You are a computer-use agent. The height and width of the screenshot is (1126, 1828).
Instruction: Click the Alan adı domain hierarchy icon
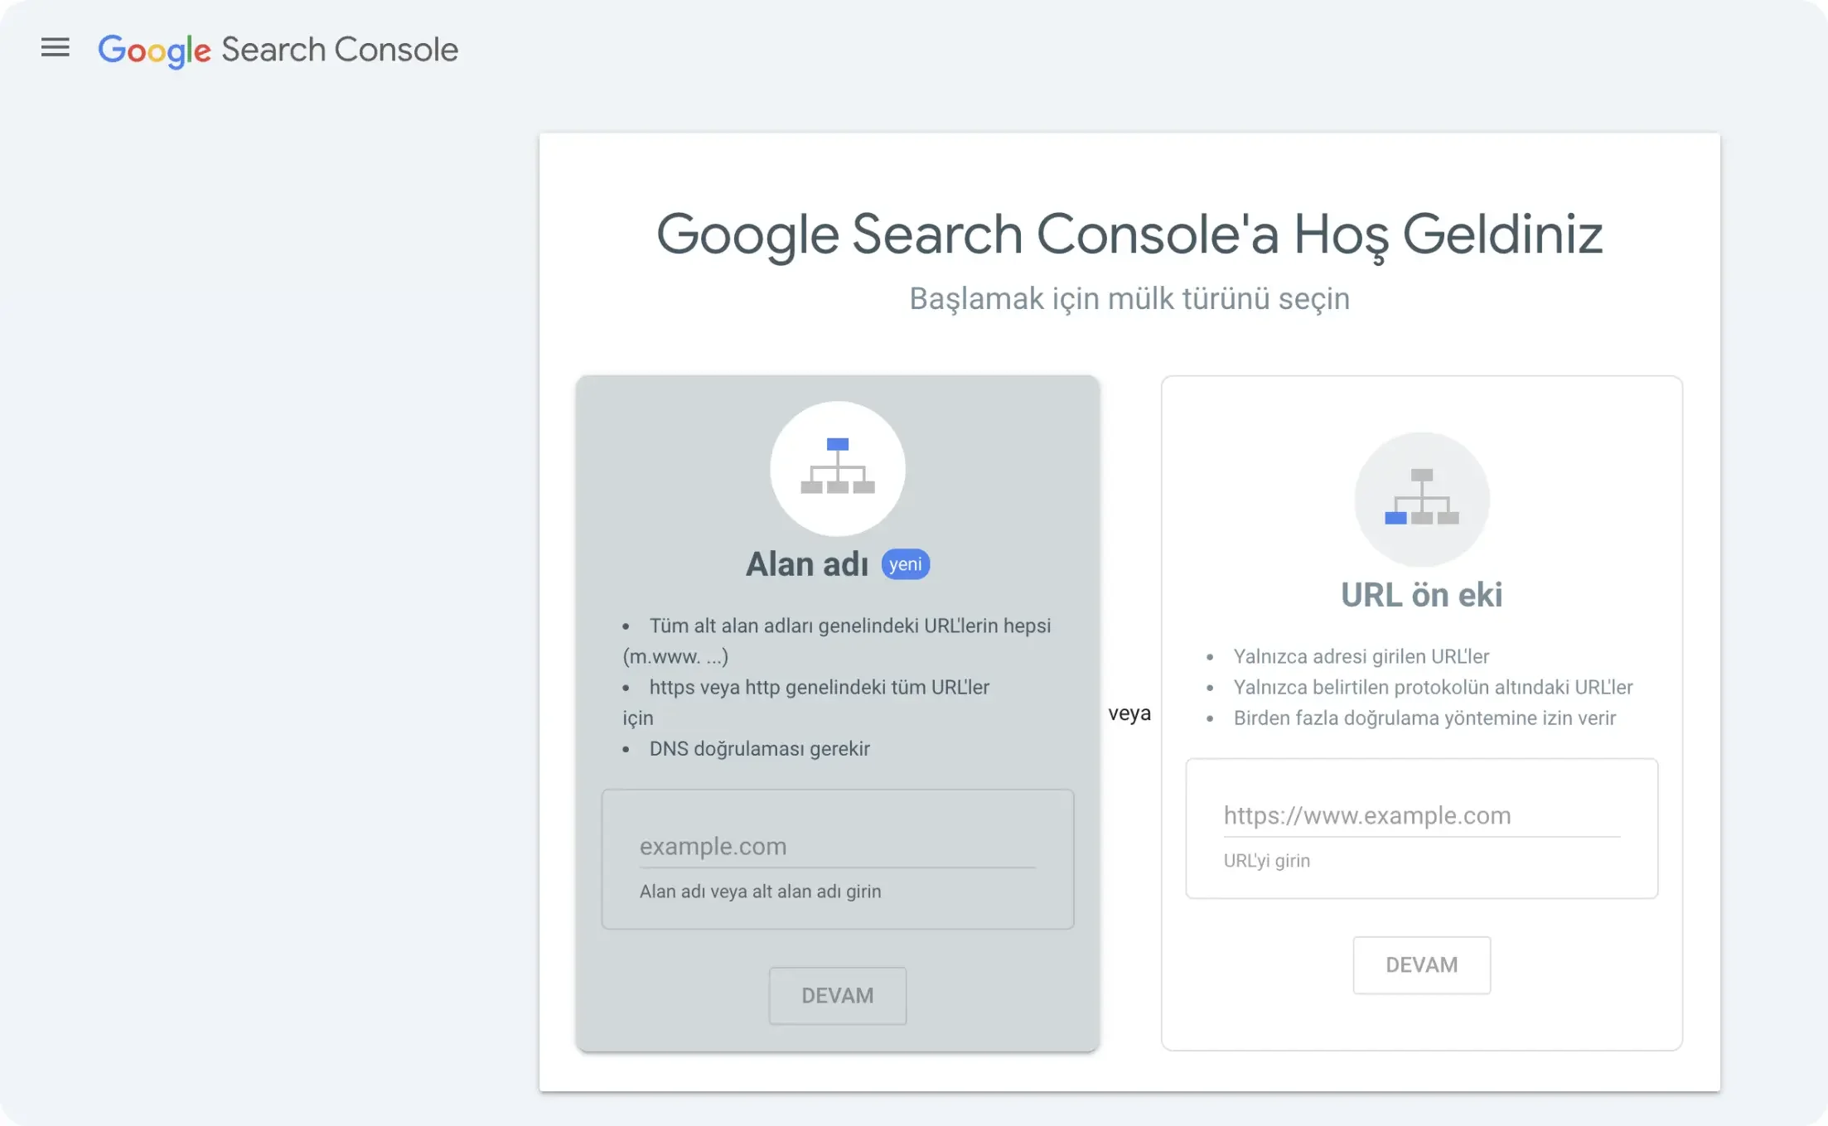[x=837, y=468]
